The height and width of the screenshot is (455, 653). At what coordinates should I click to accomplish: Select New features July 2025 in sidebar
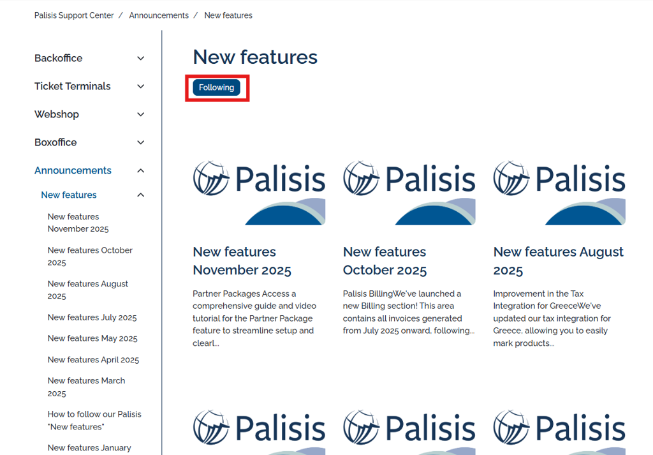coord(92,318)
